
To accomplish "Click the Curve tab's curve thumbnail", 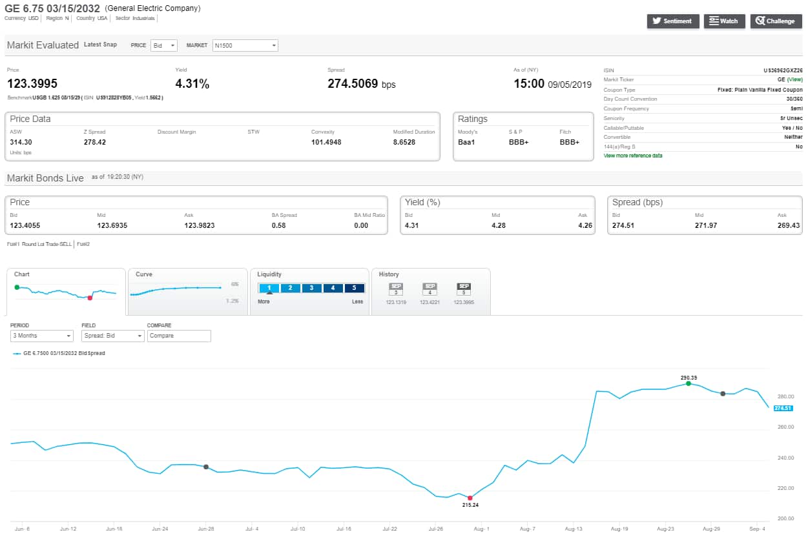I will pyautogui.click(x=176, y=291).
